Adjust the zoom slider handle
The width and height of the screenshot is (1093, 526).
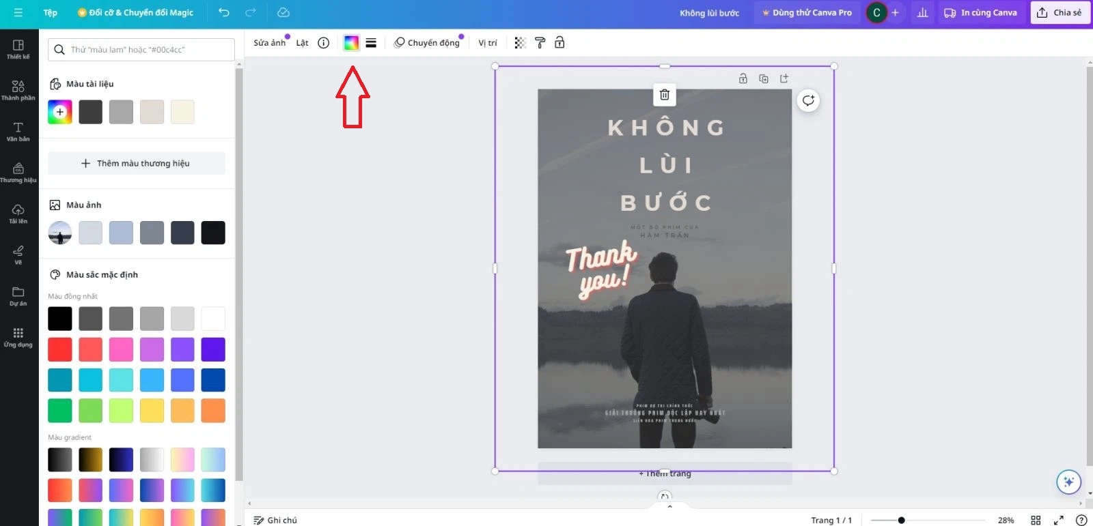[x=901, y=521]
